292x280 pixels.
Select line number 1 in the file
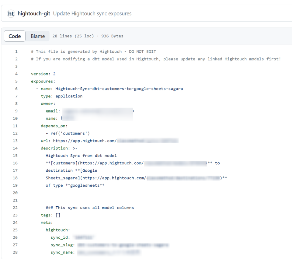(16, 51)
